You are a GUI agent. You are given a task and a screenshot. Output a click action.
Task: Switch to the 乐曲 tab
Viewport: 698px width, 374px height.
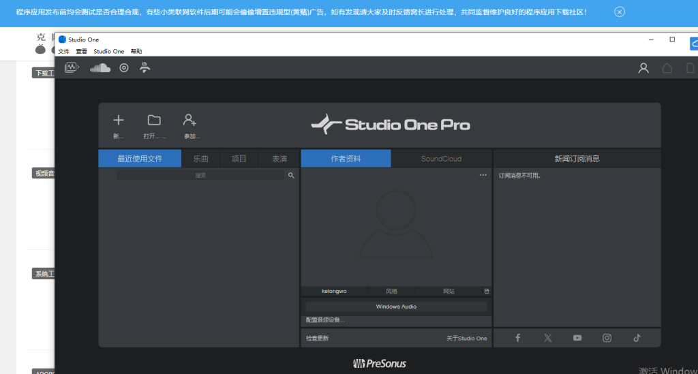tap(201, 159)
